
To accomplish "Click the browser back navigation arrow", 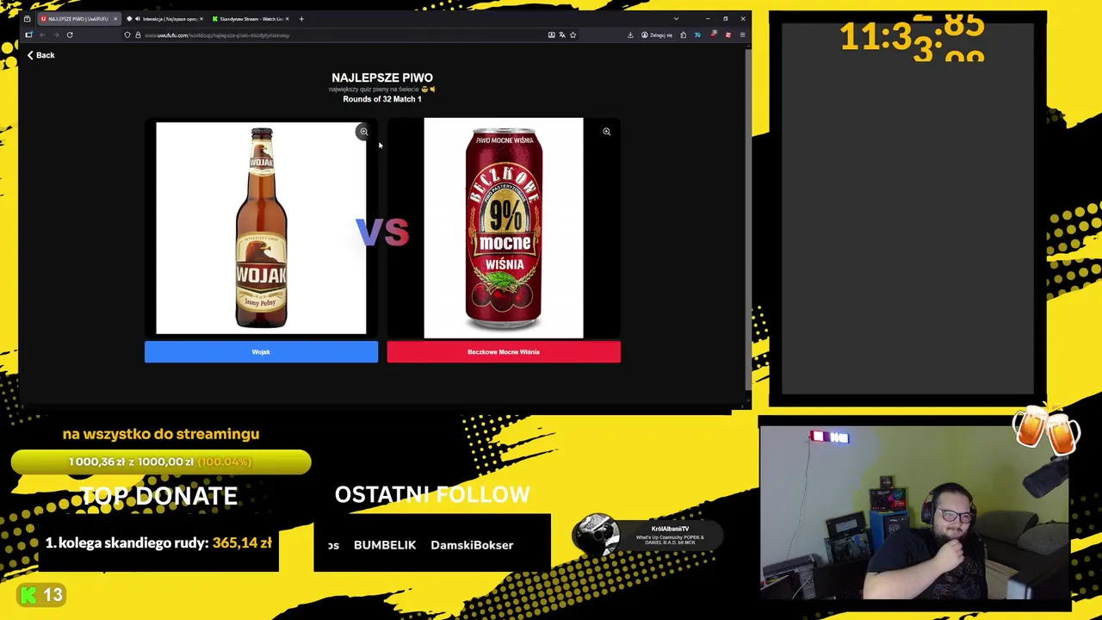I will 42,35.
